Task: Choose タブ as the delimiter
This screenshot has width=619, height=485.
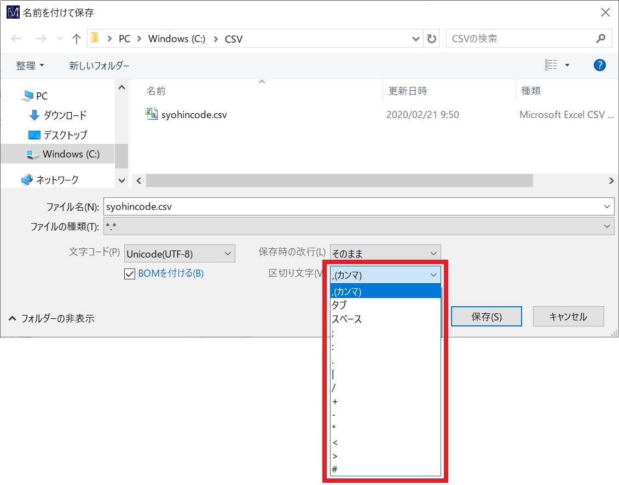Action: click(x=339, y=305)
